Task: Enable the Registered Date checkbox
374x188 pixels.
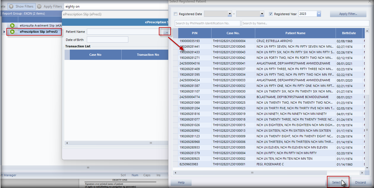Action: (x=176, y=14)
